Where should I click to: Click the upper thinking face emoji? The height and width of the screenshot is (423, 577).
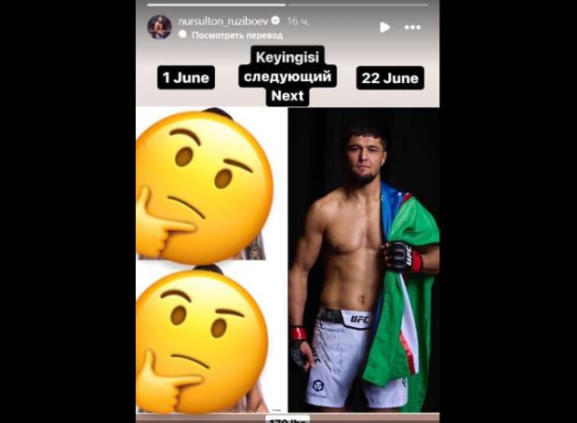(204, 187)
